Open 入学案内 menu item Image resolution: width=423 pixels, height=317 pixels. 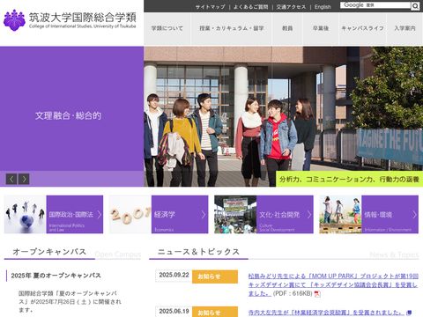pyautogui.click(x=404, y=28)
